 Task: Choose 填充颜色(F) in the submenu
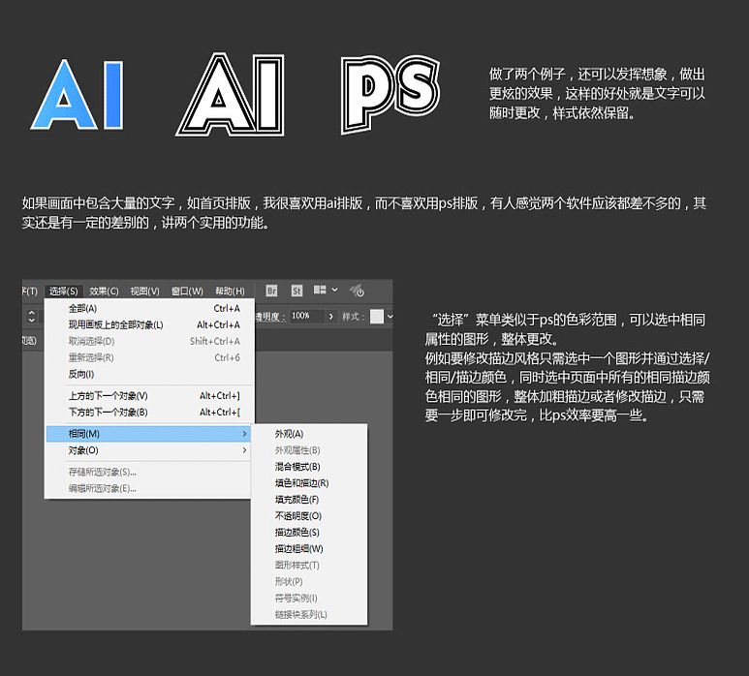(x=296, y=500)
